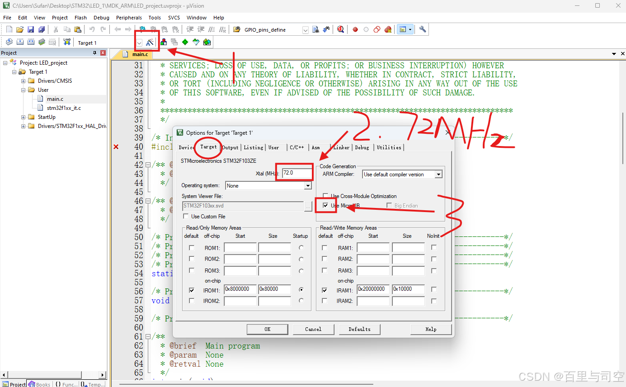The height and width of the screenshot is (387, 626).
Task: Open Manage Project Items icon
Action: [164, 42]
